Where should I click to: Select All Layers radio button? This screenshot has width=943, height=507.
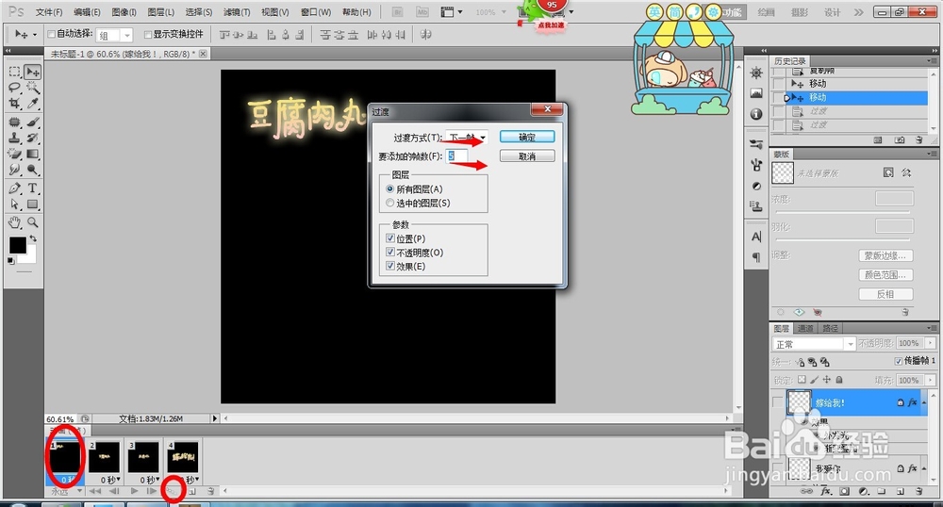(390, 188)
